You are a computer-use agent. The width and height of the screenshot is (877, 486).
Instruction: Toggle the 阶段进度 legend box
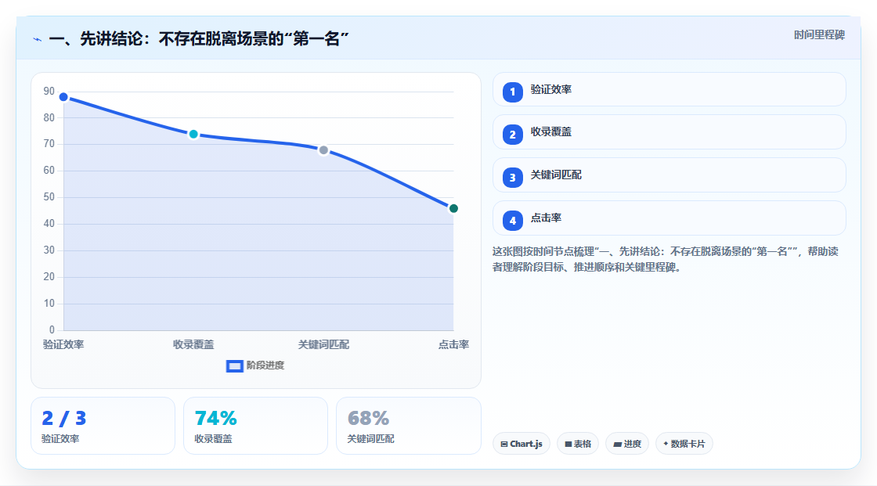click(234, 366)
